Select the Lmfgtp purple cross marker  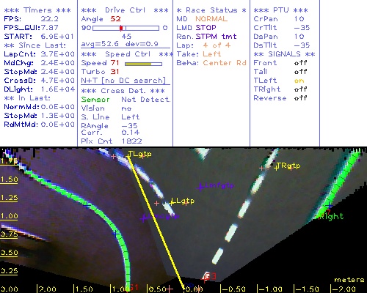[200, 187]
